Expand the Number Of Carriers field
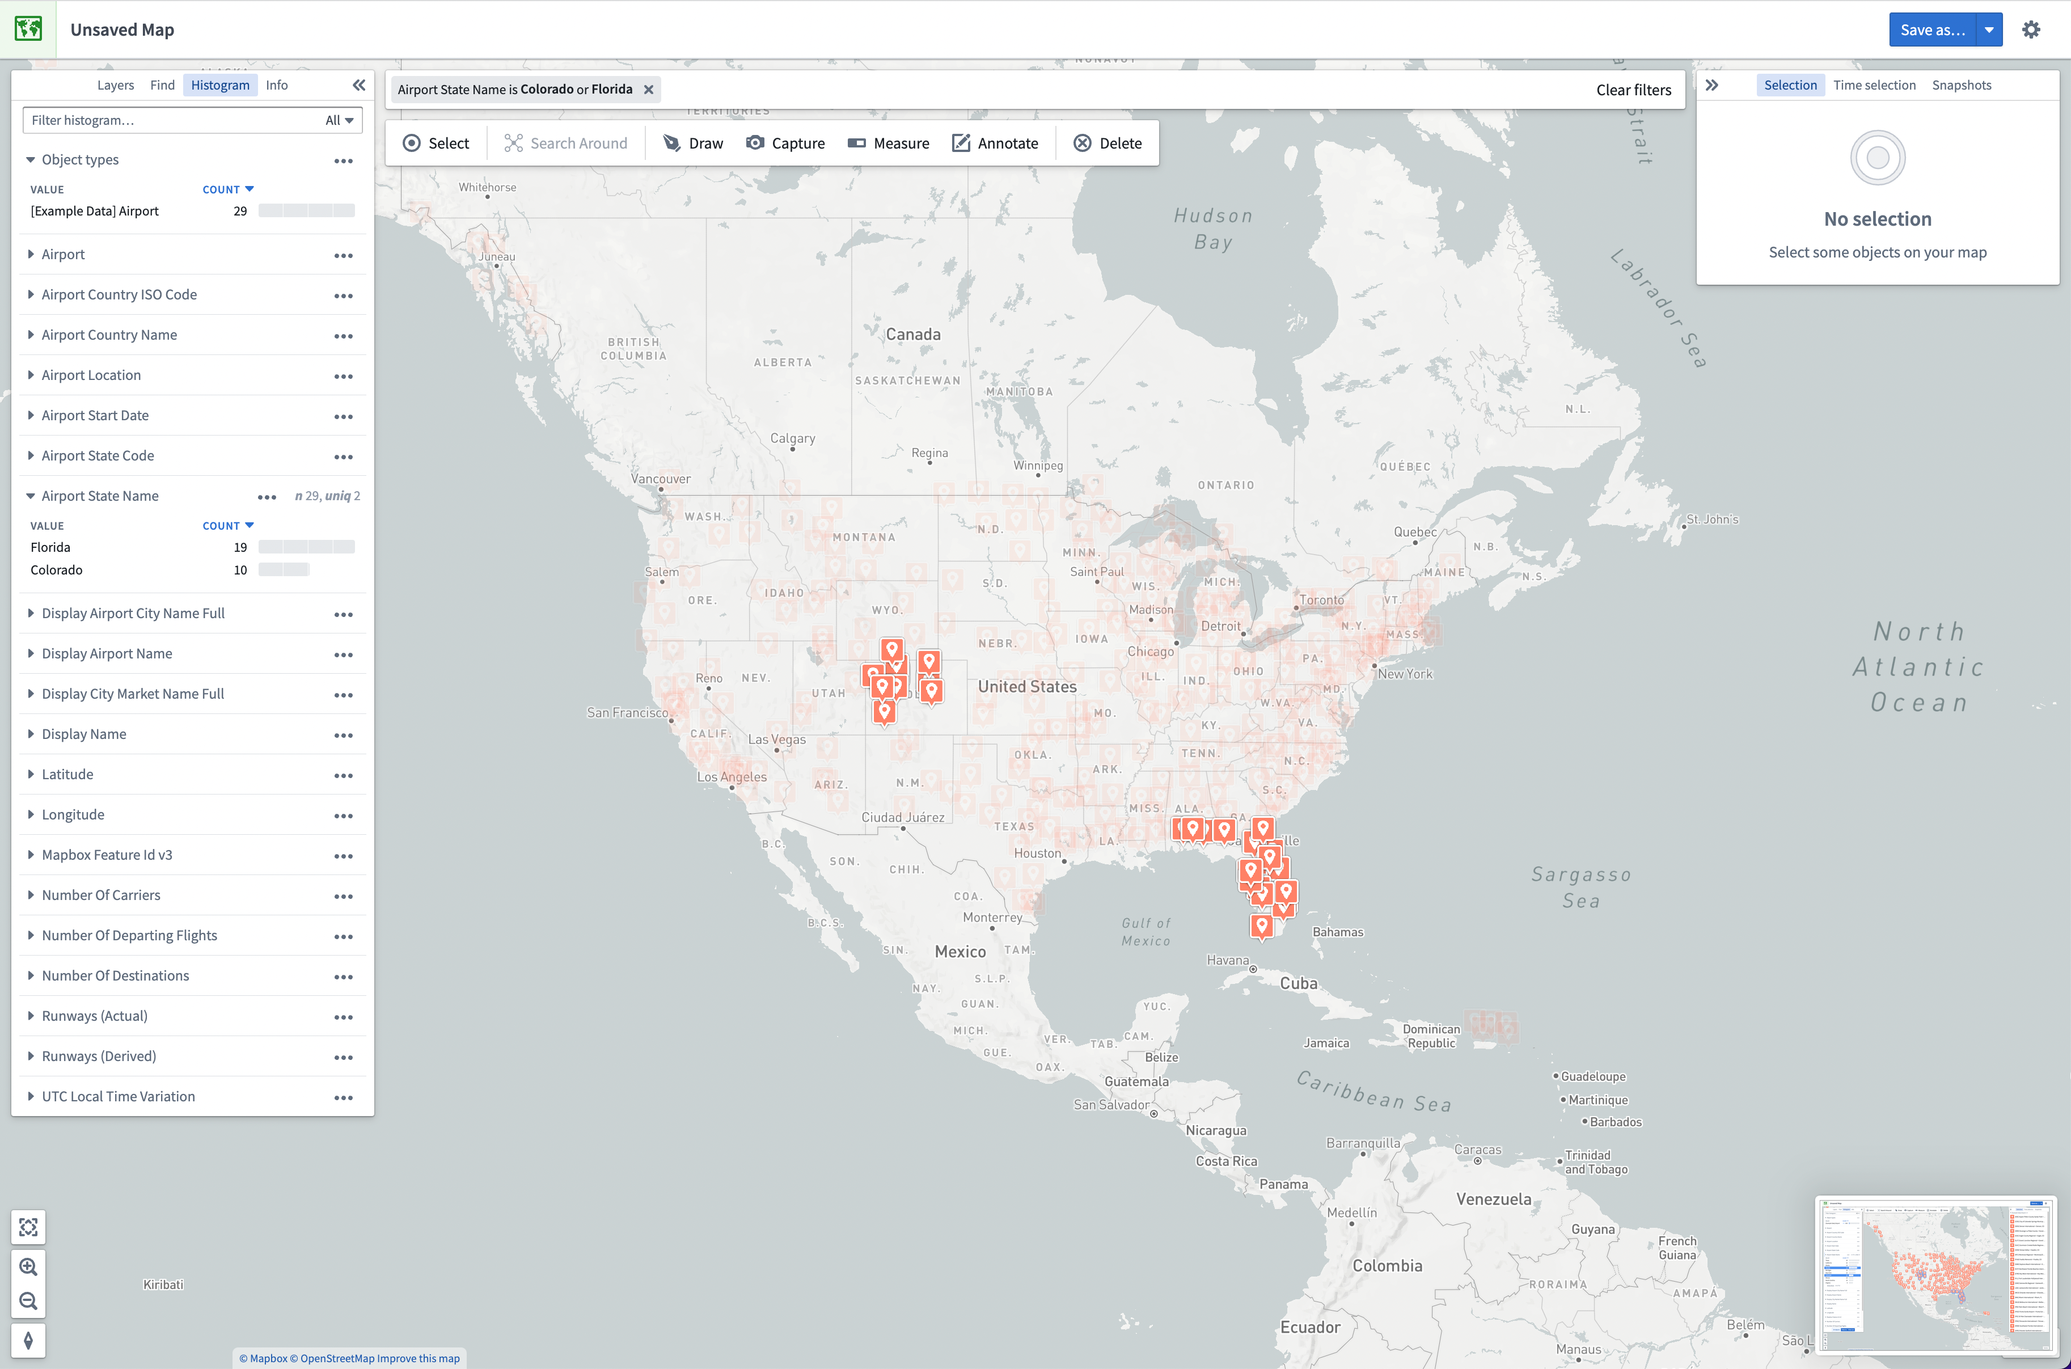 pyautogui.click(x=31, y=894)
